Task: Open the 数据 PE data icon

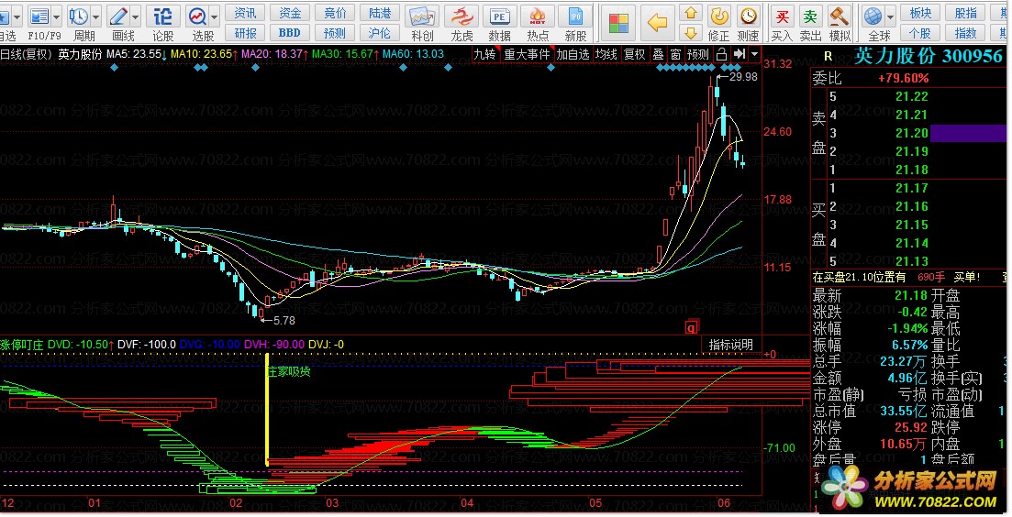Action: coord(499,16)
